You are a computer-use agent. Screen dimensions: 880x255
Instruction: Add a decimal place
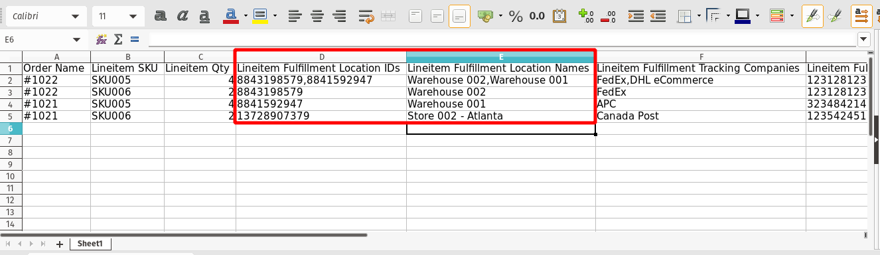tap(585, 16)
